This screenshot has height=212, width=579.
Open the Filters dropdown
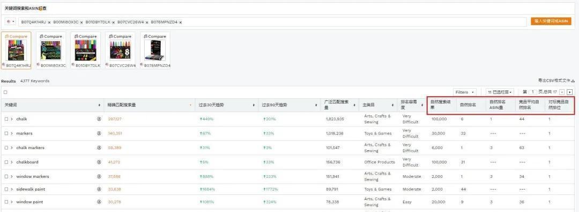click(464, 92)
